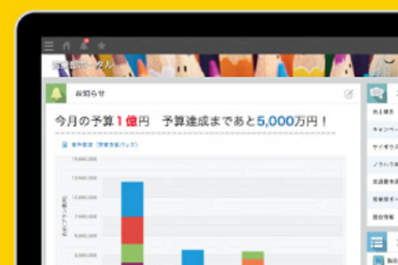Click the green bell announcement icon
The width and height of the screenshot is (398, 265).
coord(55,94)
